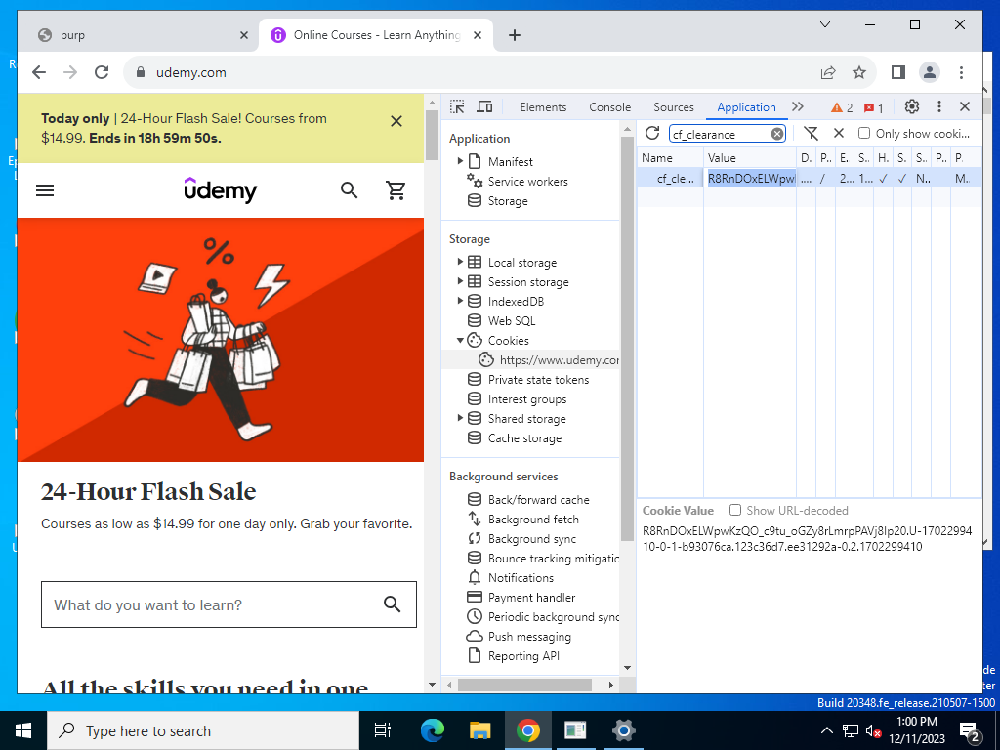
Task: Click the red issues count icon
Action: click(873, 107)
